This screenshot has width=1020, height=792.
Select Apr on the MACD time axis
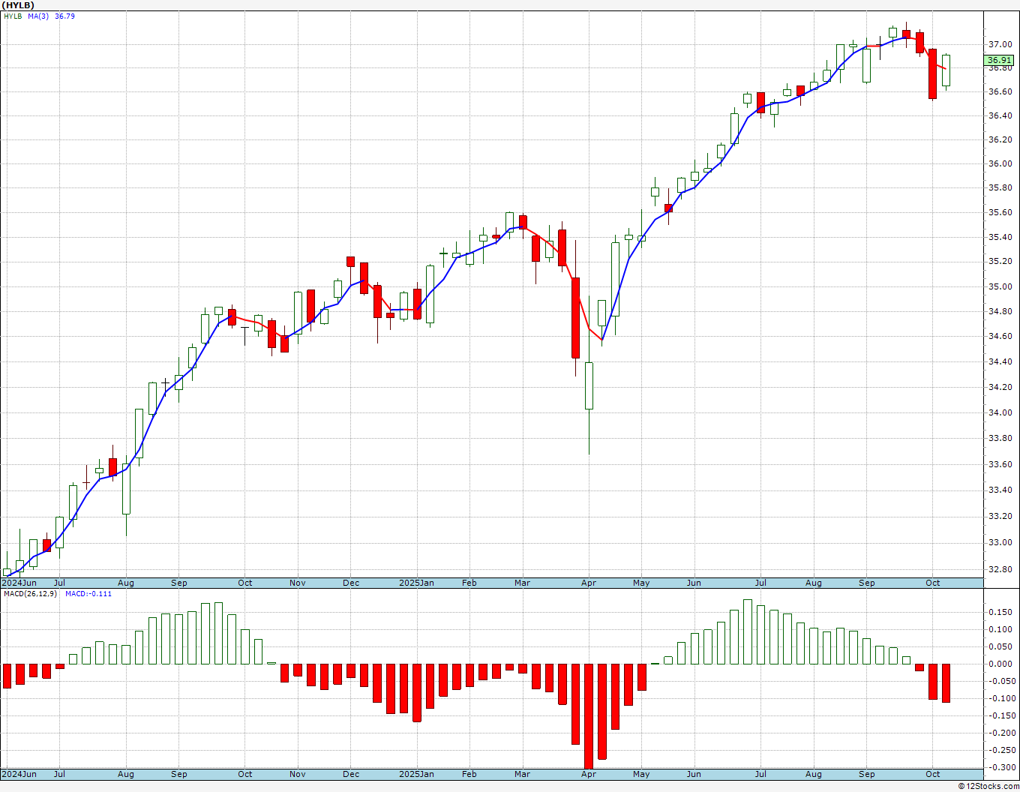click(589, 774)
